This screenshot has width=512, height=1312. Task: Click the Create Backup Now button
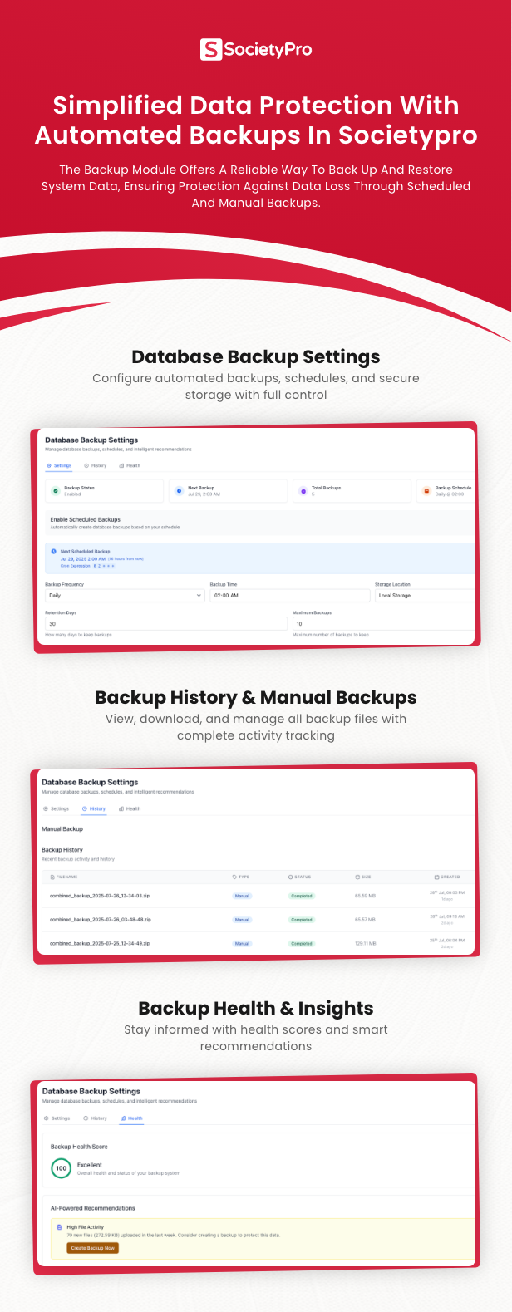(93, 1248)
